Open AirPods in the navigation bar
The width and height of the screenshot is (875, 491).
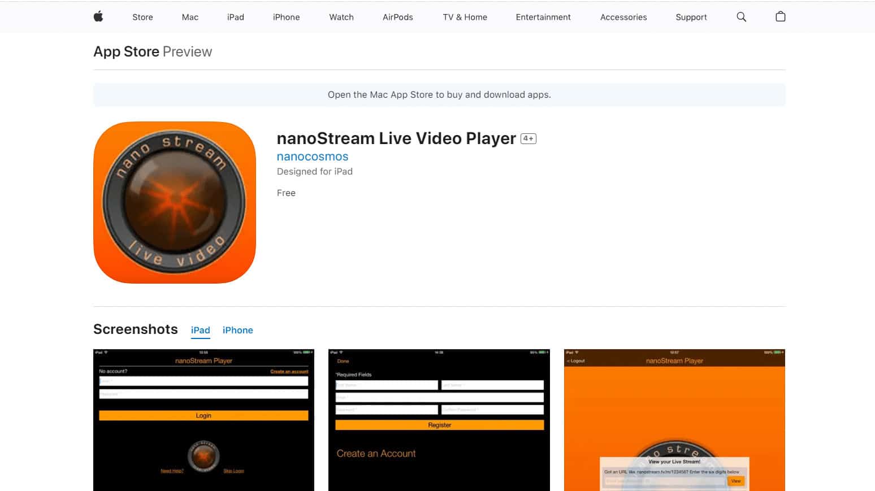coord(397,17)
